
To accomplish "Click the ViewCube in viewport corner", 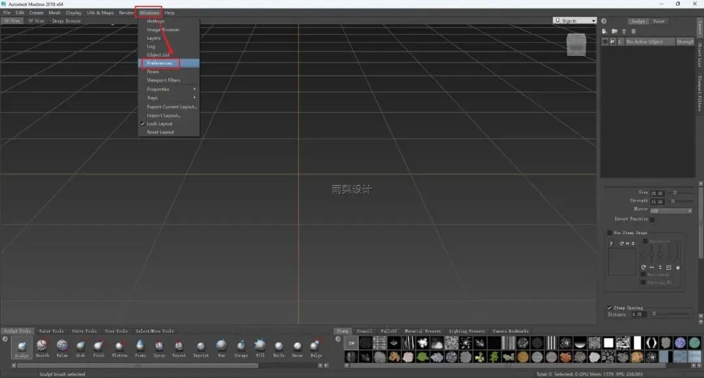I will [576, 45].
